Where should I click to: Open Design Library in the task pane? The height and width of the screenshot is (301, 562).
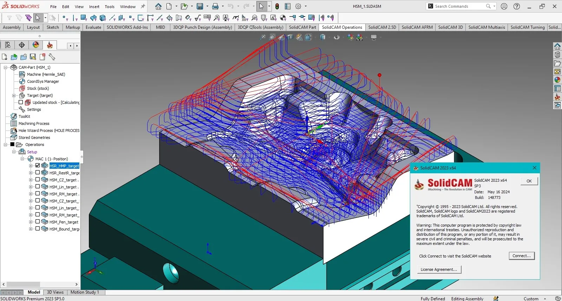coord(557,55)
